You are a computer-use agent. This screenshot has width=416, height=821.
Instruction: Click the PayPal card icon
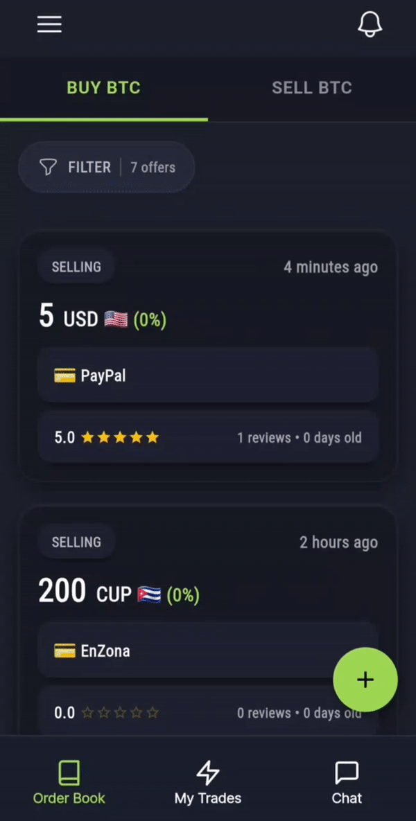tap(64, 376)
